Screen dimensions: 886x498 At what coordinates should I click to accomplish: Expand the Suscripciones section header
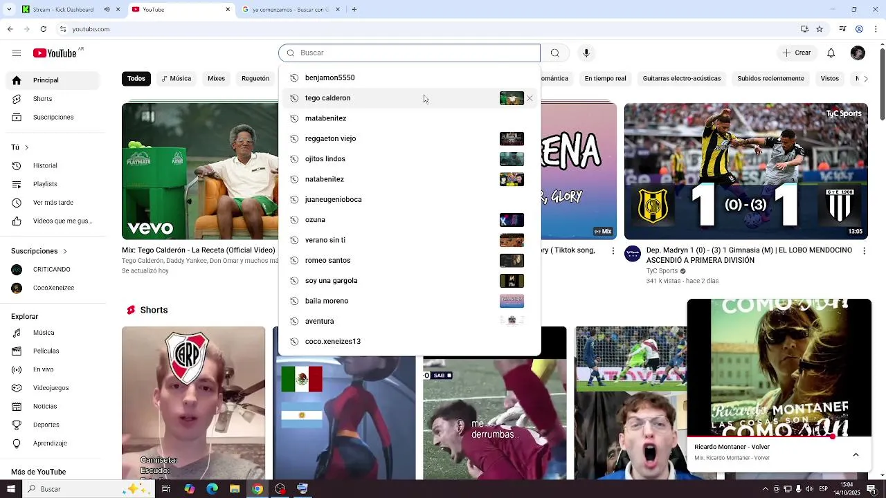39,251
